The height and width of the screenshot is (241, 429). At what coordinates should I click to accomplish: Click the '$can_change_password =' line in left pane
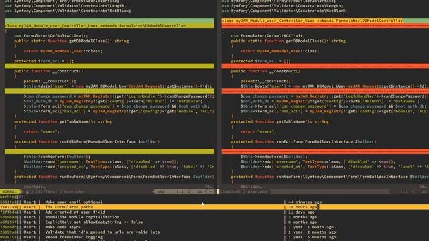[x=119, y=96]
